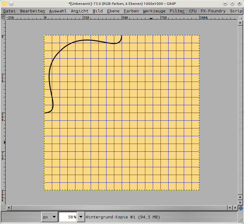Open the Filter menu
The width and height of the screenshot is (244, 224).
(x=177, y=11)
